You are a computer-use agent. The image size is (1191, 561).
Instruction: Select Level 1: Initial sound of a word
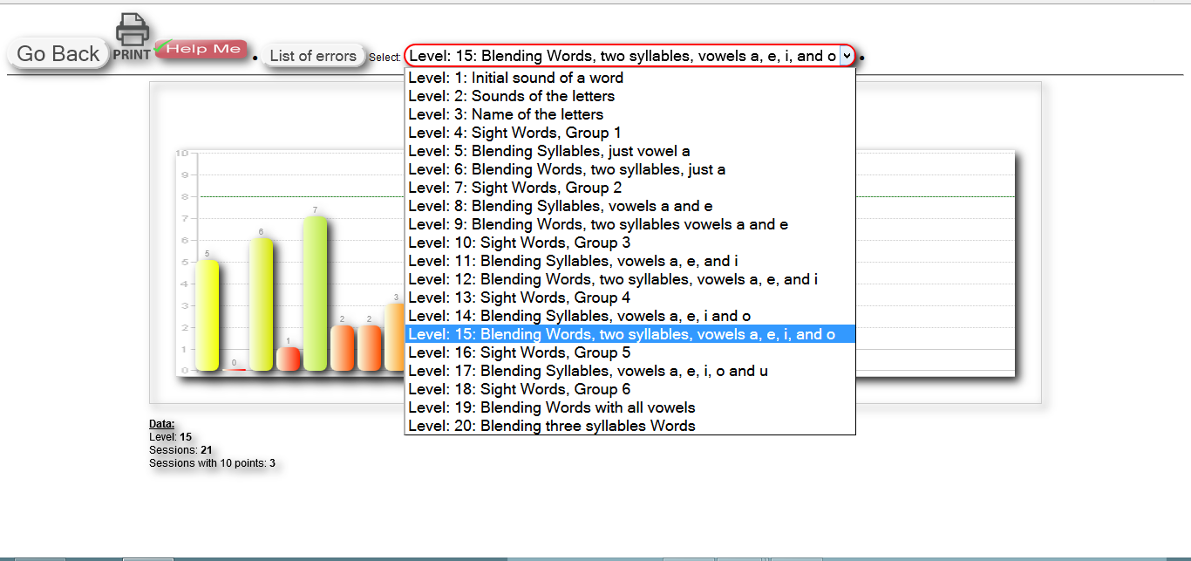[630, 78]
